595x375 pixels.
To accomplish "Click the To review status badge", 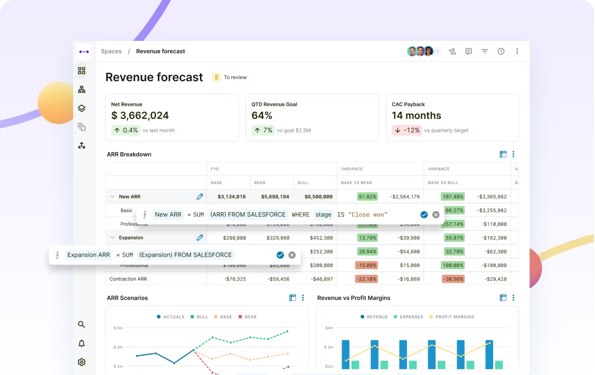I will (x=230, y=77).
